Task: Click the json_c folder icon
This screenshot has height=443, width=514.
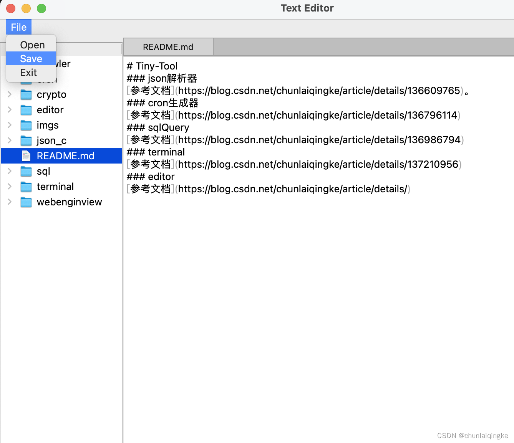Action: (26, 141)
